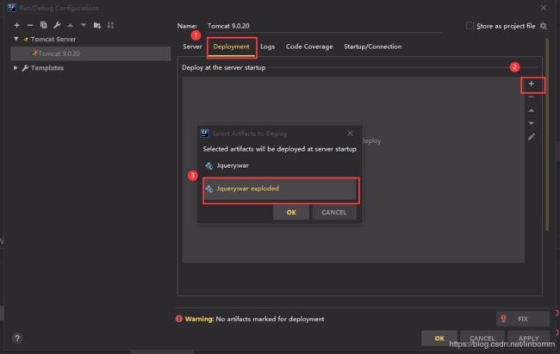Click OK in Run/Debug Configurations window

coord(439,338)
